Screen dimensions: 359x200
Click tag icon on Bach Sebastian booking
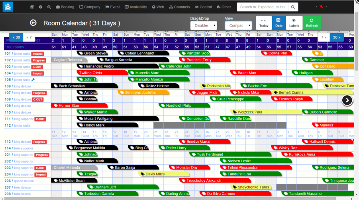(55, 86)
